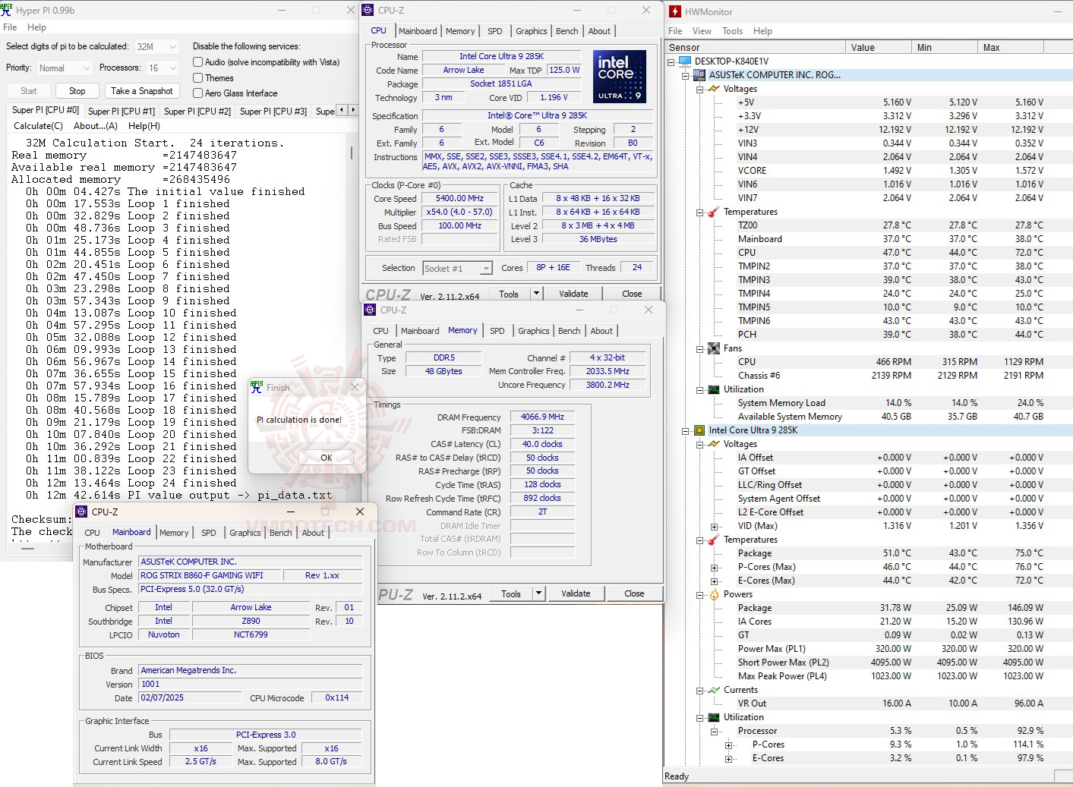Click Close in the CPU-Z Memory window
The height and width of the screenshot is (787, 1073).
634,593
